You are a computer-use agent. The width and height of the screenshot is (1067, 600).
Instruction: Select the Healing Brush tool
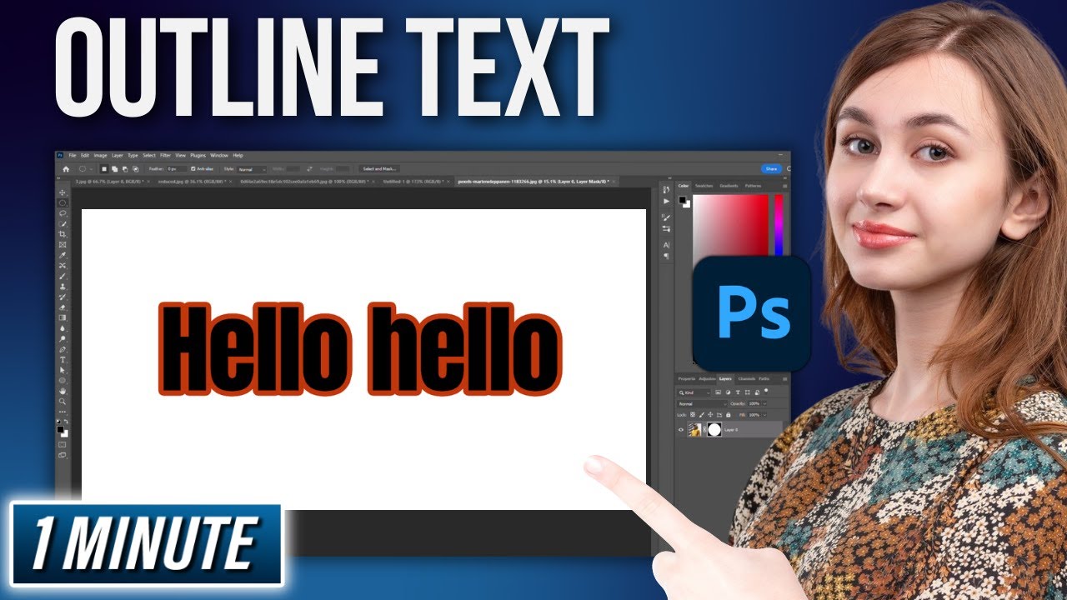[x=62, y=266]
